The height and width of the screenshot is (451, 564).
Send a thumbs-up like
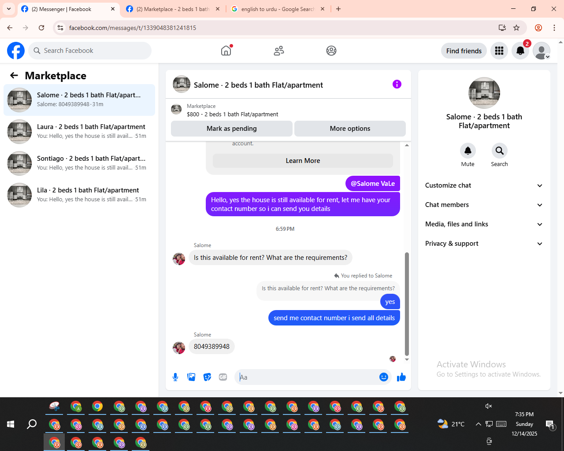point(401,377)
